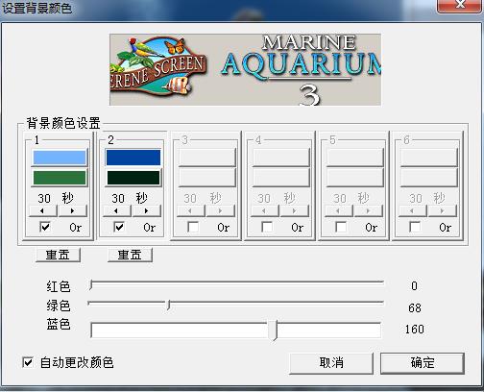Click the 重置 button under group 1
This screenshot has width=484, height=392.
58,255
